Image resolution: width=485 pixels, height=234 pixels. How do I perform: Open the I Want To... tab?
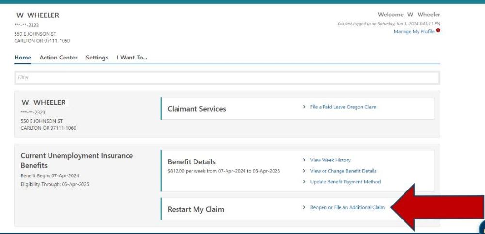click(132, 58)
